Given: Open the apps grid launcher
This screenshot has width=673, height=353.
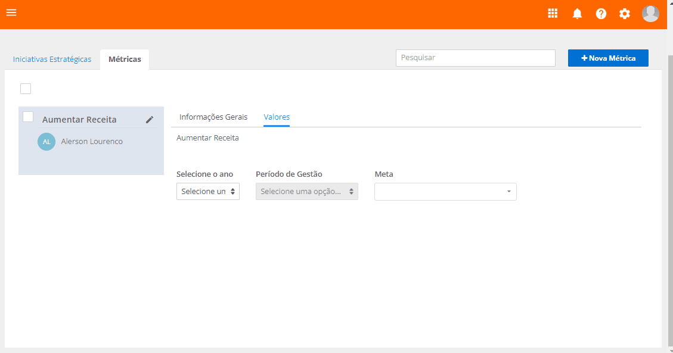Looking at the screenshot, I should pos(553,13).
